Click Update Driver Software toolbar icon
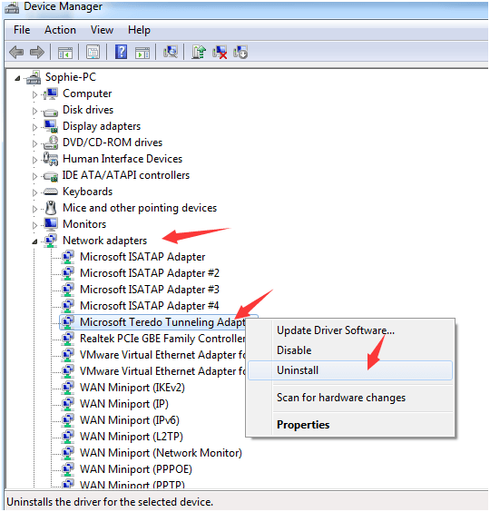490x512 pixels. click(x=199, y=52)
